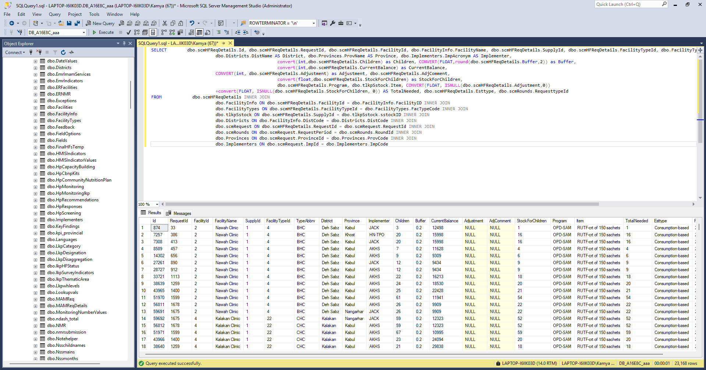
Task: Click the Cut scissors icon
Action: pyautogui.click(x=164, y=23)
